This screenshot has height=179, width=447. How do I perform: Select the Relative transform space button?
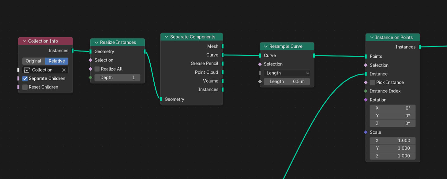click(x=57, y=61)
